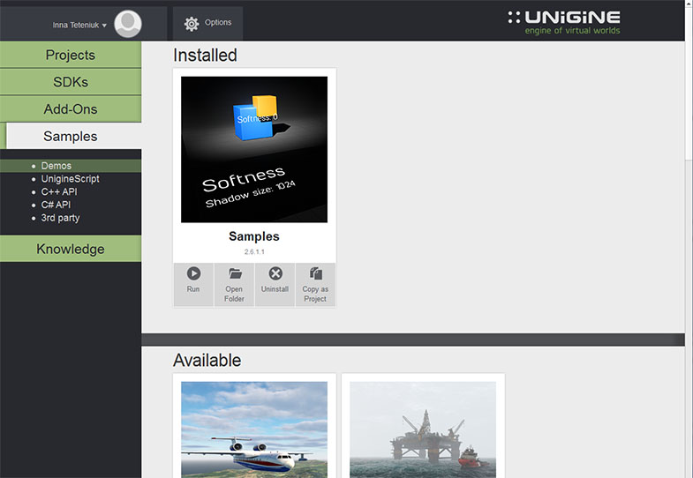Screen dimensions: 693x478
Task: Click the Run play icon
Action: click(193, 273)
